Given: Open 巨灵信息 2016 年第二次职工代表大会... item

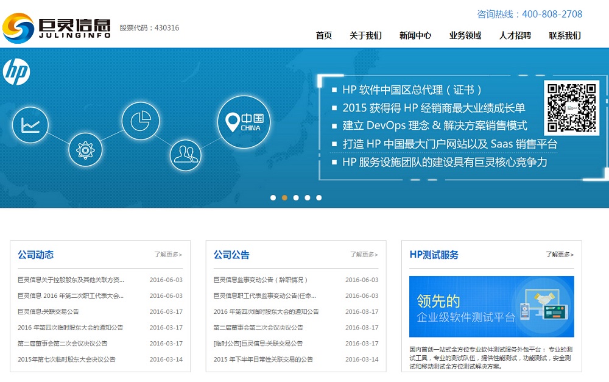Looking at the screenshot, I should 71,295.
